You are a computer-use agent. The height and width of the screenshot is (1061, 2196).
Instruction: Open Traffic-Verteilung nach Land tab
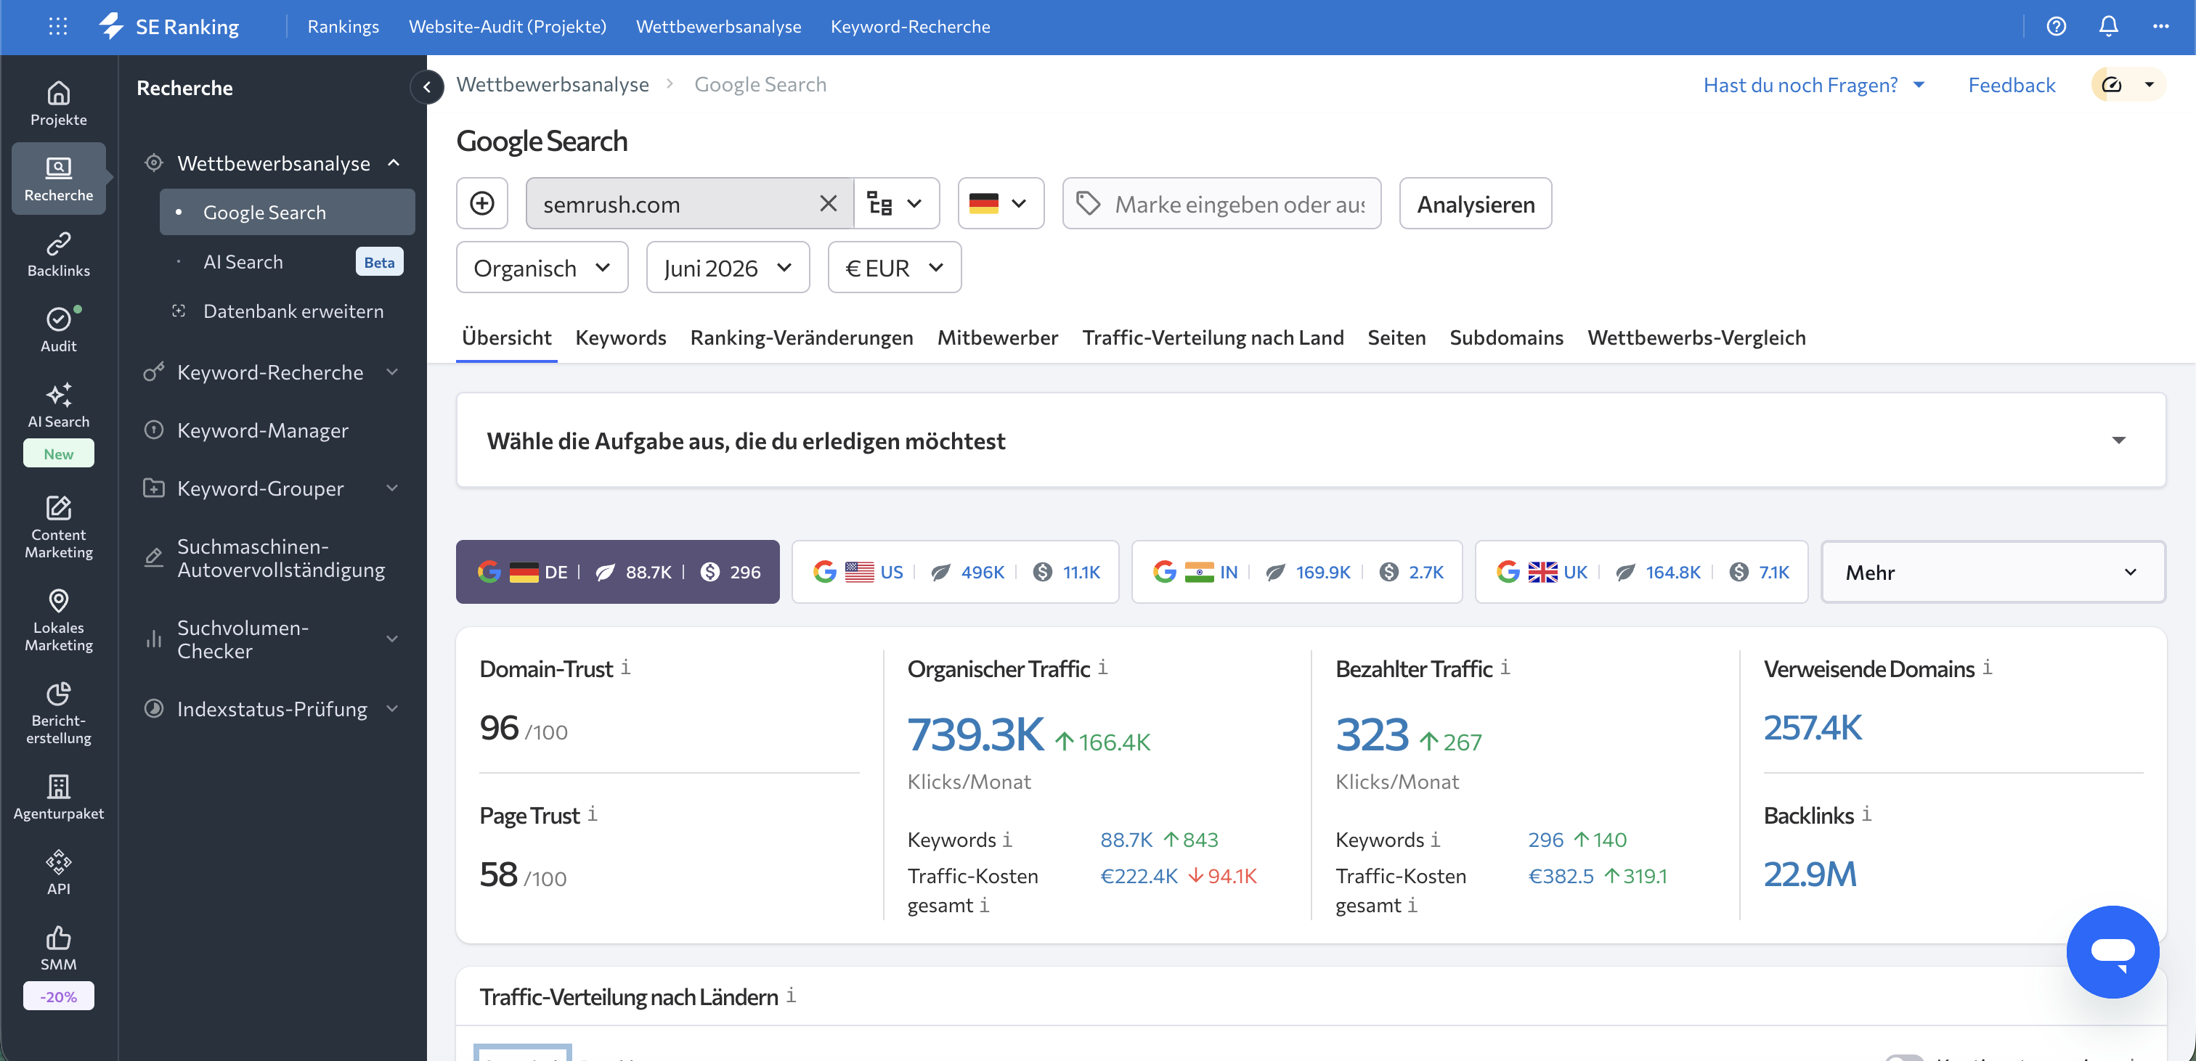1213,337
